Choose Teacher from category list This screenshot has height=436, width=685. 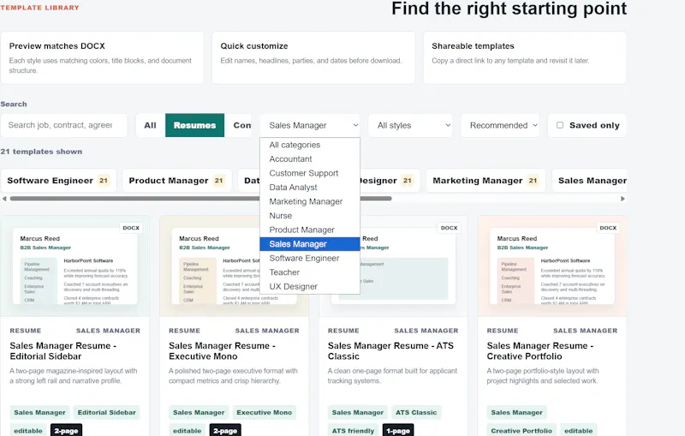[310, 272]
